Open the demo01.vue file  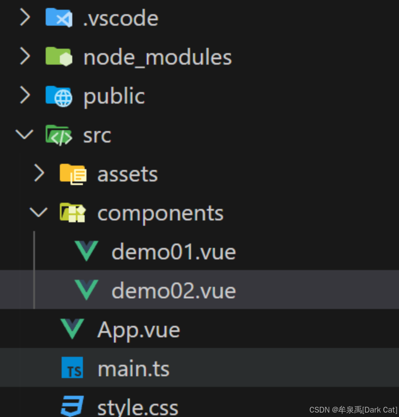click(x=174, y=251)
